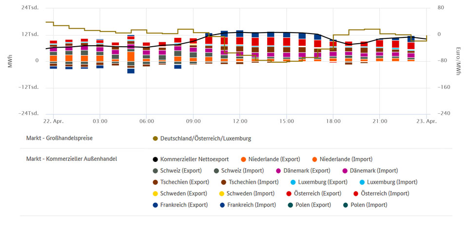Select Österreich (Export) legend label
The width and height of the screenshot is (468, 243).
tap(317, 193)
